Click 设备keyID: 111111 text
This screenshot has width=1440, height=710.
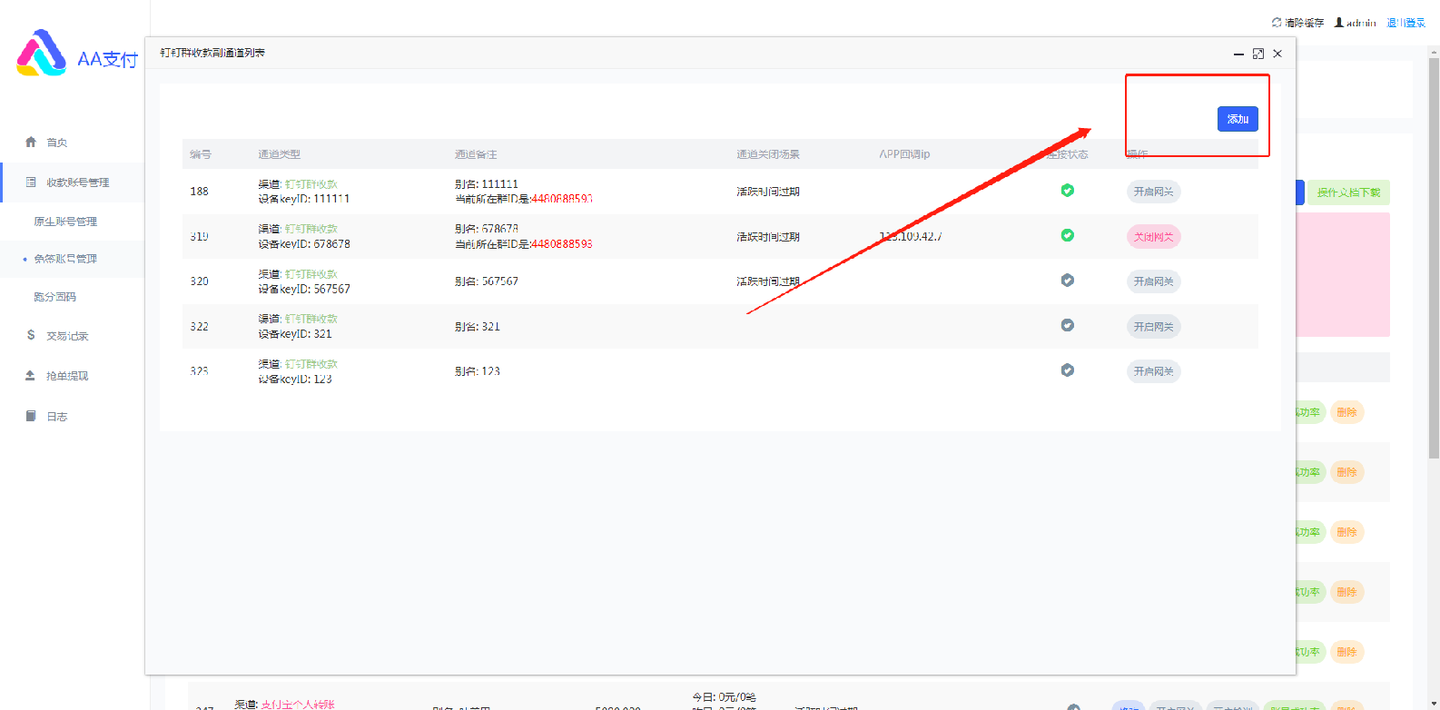point(304,199)
